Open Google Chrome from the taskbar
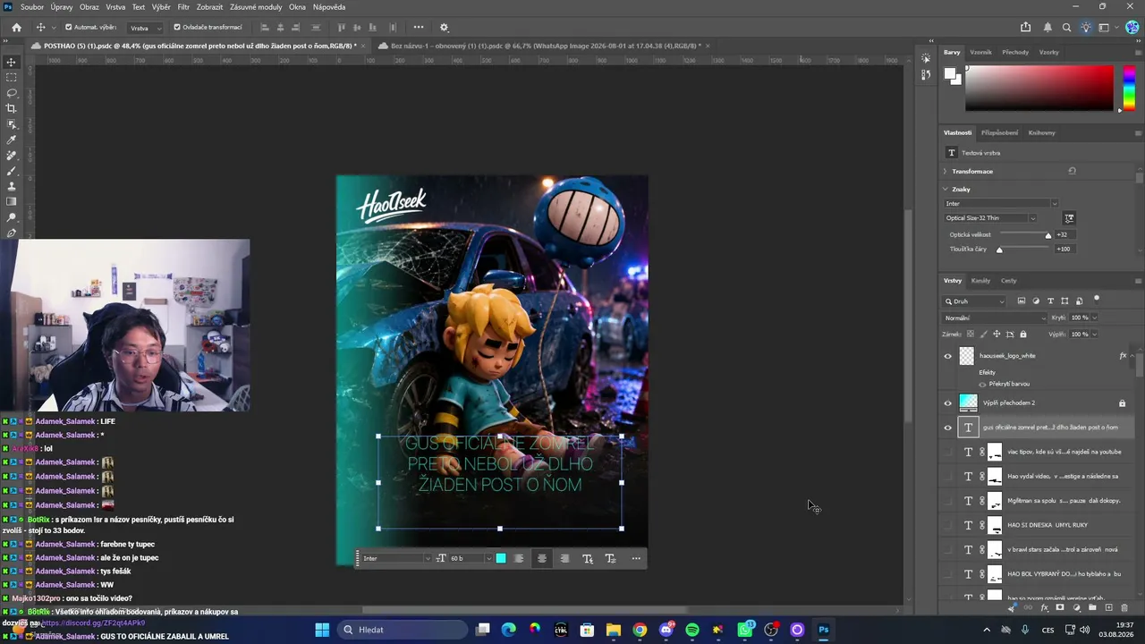The height and width of the screenshot is (644, 1145). click(x=640, y=630)
